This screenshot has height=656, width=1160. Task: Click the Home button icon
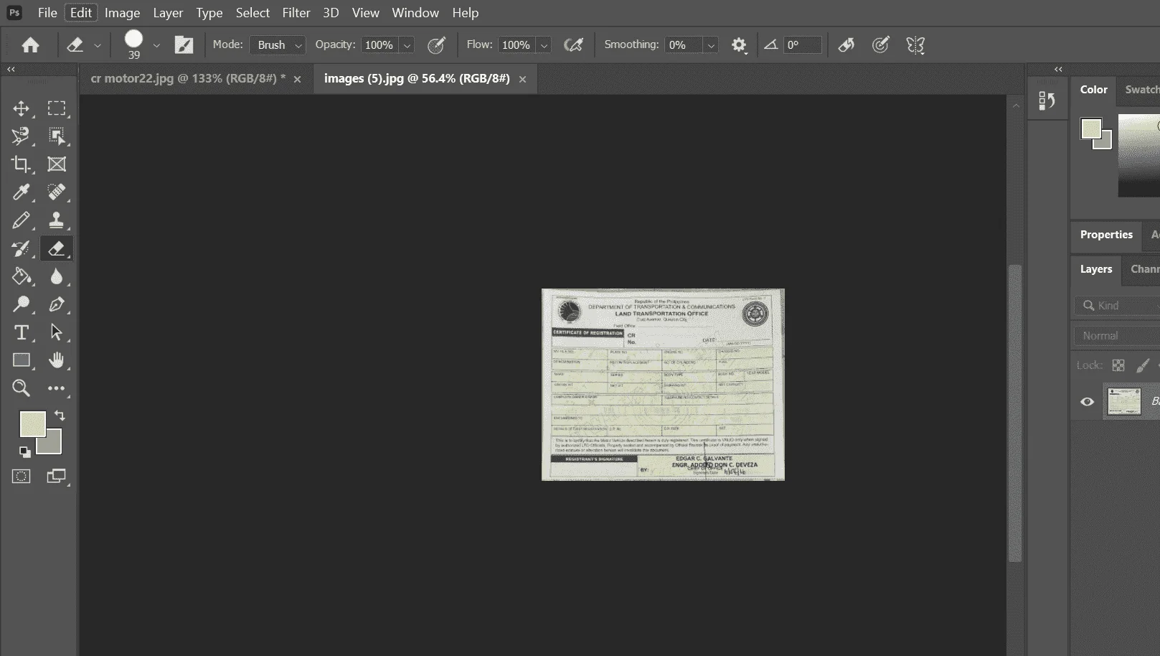(x=30, y=45)
